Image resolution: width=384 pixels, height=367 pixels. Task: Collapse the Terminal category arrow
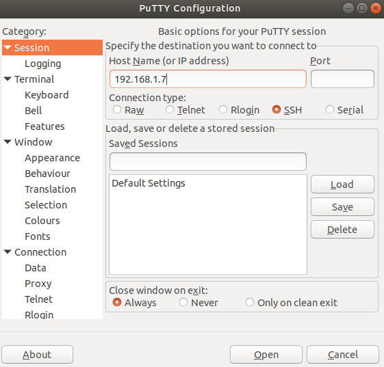tap(8, 79)
